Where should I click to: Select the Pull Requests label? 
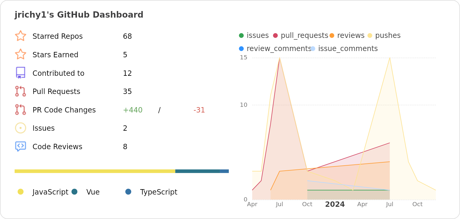tap(56, 92)
